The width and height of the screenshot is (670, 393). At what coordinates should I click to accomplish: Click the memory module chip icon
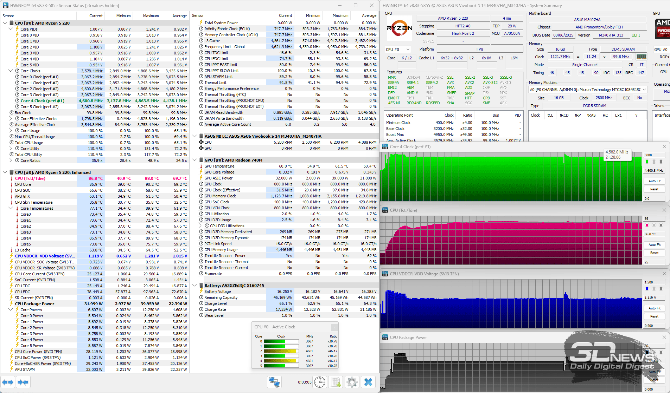pos(641,57)
